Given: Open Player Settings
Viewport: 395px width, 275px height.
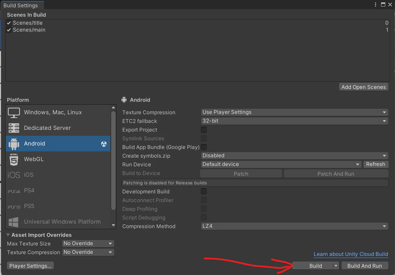Looking at the screenshot, I should pyautogui.click(x=30, y=266).
